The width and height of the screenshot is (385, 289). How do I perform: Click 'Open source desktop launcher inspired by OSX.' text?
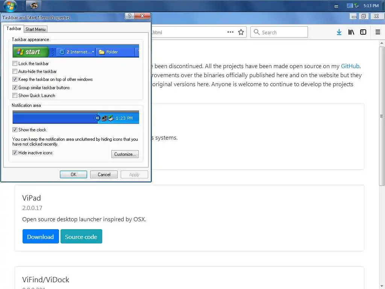click(84, 219)
